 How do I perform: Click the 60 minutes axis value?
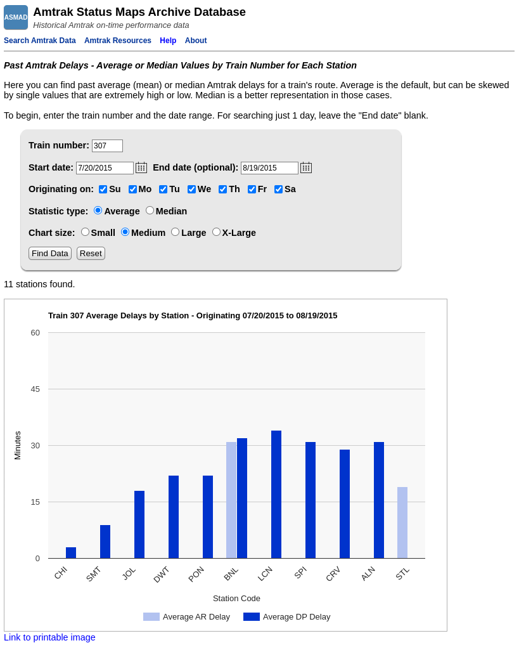(x=35, y=333)
